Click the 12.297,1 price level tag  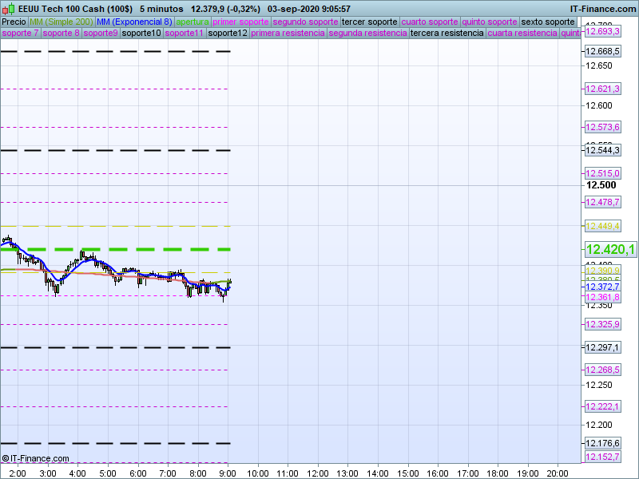pyautogui.click(x=603, y=347)
